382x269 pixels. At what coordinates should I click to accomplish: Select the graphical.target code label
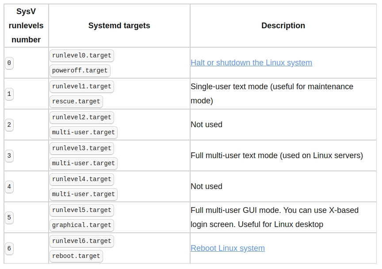click(x=82, y=225)
